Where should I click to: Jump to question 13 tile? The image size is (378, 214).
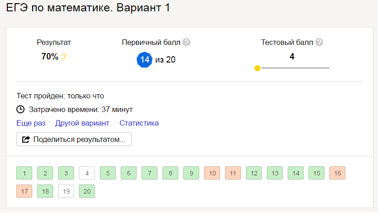[x=275, y=173]
